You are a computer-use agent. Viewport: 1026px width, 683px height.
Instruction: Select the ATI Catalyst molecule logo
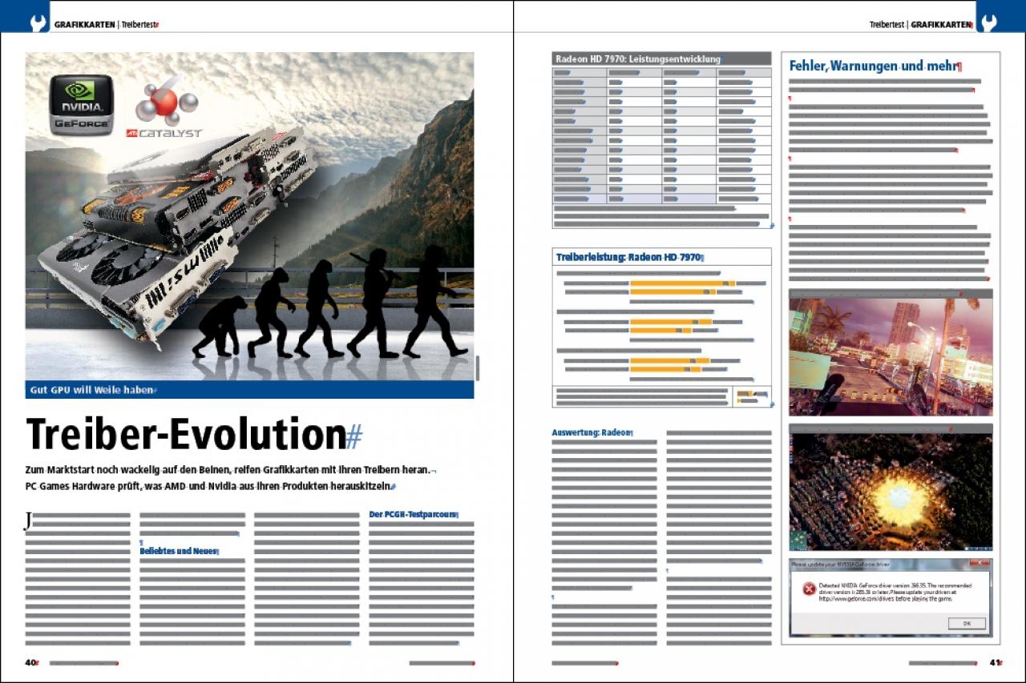point(164,109)
